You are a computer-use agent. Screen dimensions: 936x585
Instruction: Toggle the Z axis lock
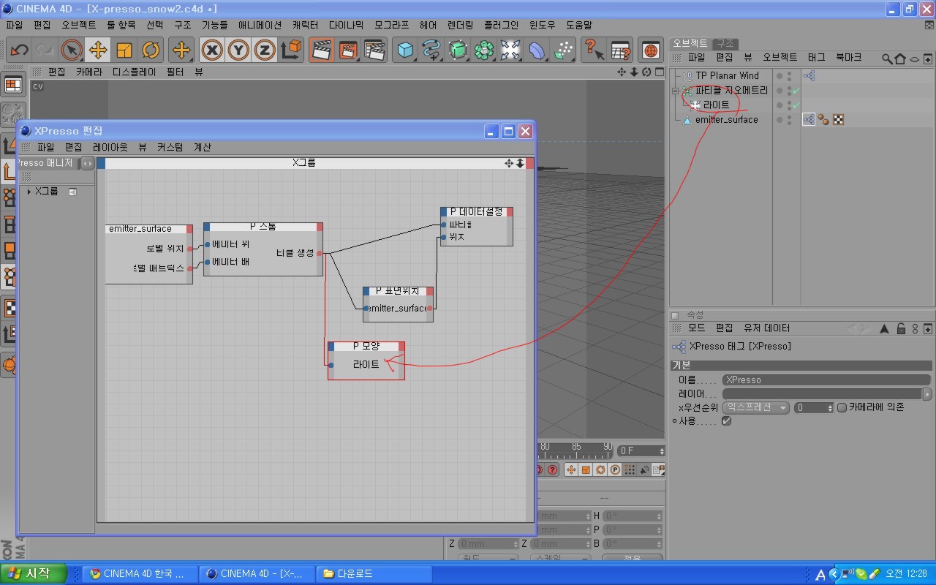(265, 50)
